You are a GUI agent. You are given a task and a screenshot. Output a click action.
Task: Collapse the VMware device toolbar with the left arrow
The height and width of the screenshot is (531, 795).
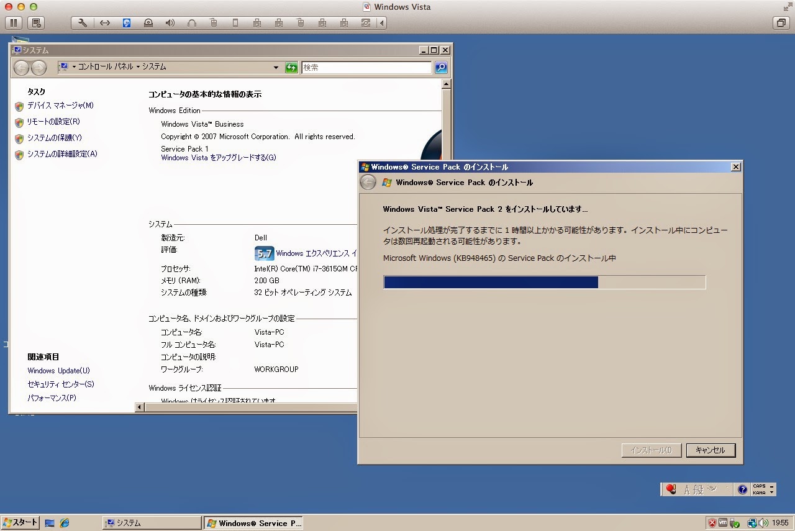click(382, 23)
